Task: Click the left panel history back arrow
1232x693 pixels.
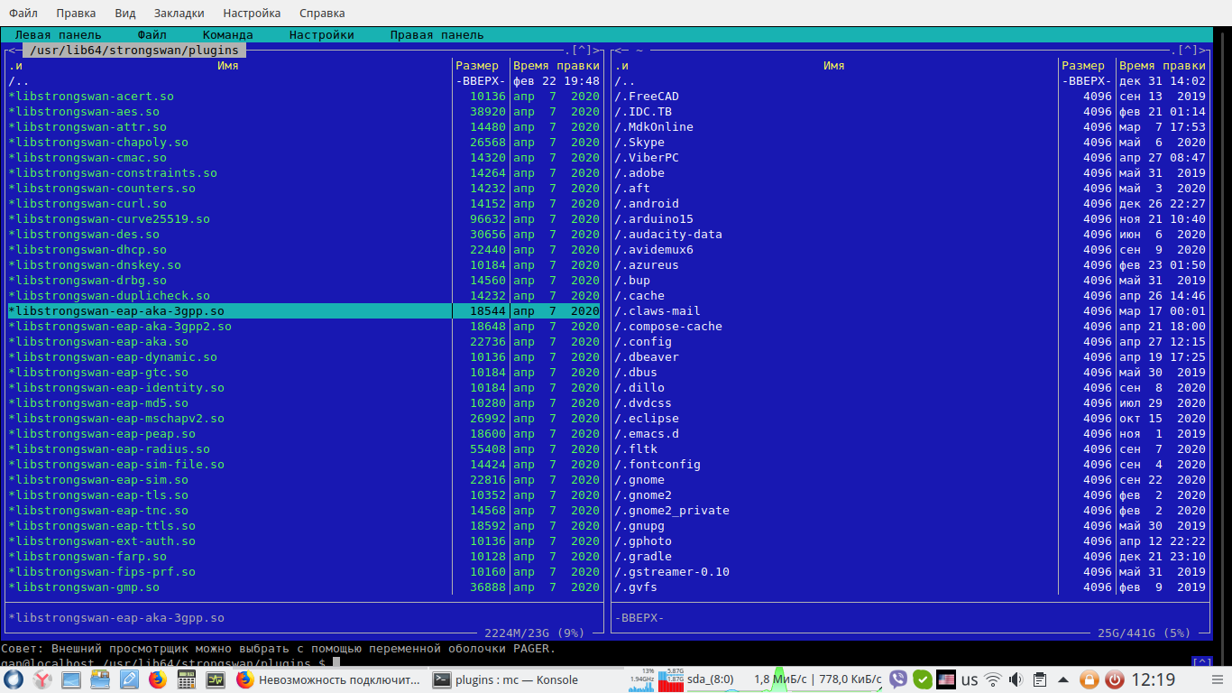Action: click(13, 51)
